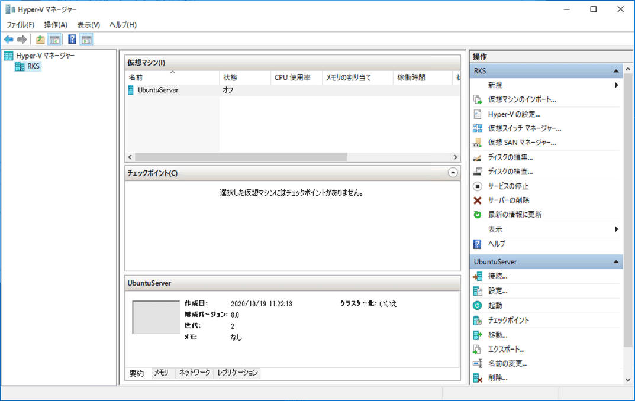Click the UbuntuServer preview thumbnail
This screenshot has height=401, width=635.
point(156,317)
